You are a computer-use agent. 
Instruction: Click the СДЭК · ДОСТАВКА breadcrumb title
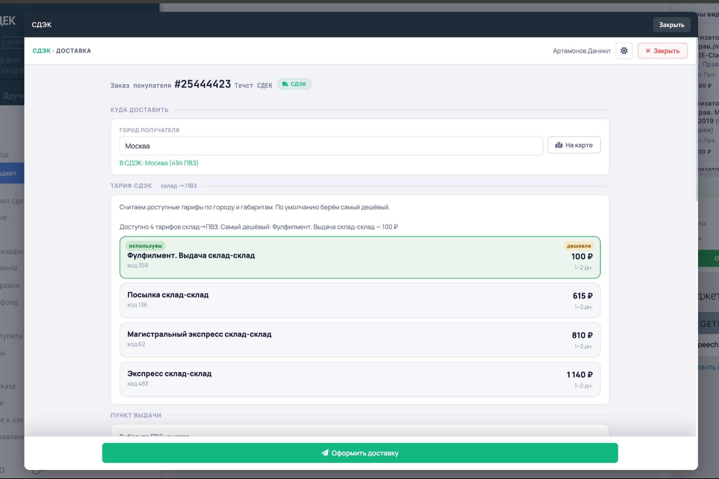[62, 51]
